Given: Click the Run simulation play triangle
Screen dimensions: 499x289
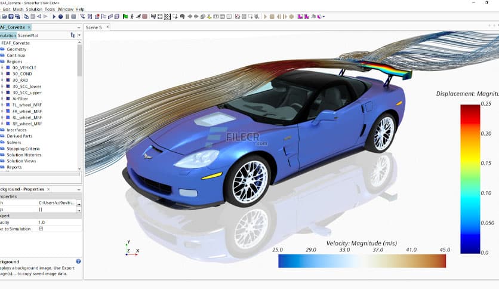Looking at the screenshot, I should pyautogui.click(x=54, y=17).
